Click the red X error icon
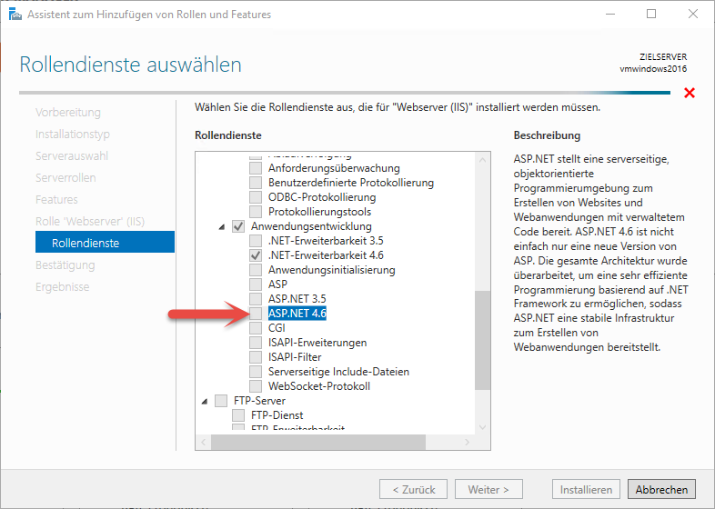Screen dimensions: 715x509 tap(689, 94)
